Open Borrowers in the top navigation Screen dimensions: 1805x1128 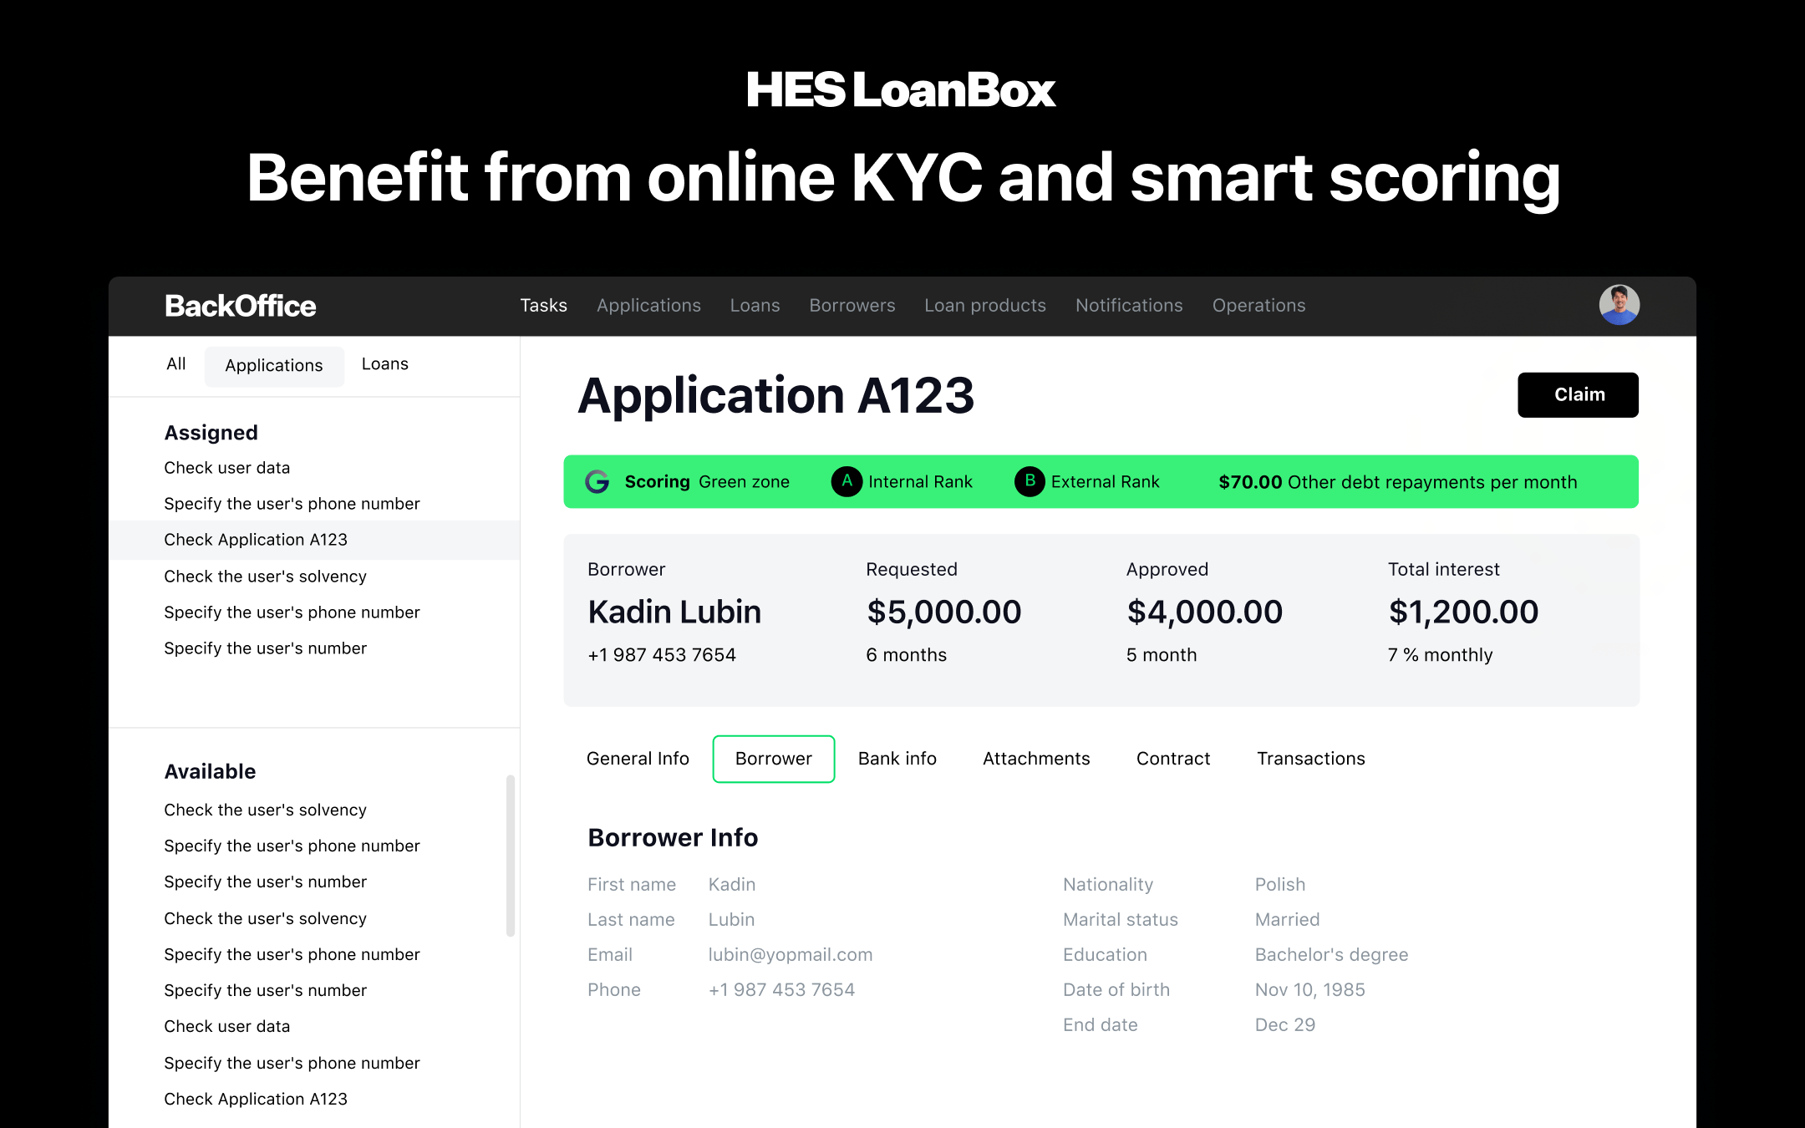[x=852, y=306]
